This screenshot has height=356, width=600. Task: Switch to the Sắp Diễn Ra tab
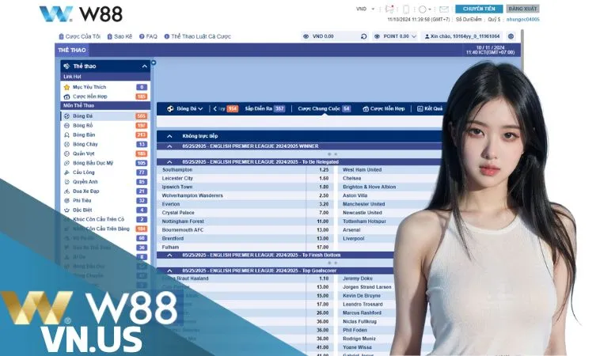point(264,108)
